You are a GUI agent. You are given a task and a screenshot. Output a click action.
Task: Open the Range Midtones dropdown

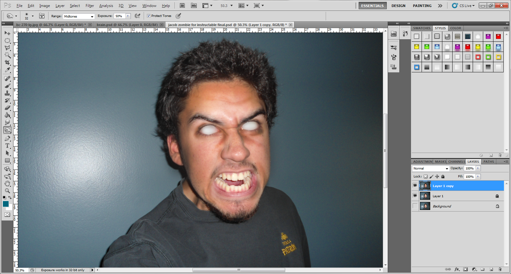[x=79, y=16]
